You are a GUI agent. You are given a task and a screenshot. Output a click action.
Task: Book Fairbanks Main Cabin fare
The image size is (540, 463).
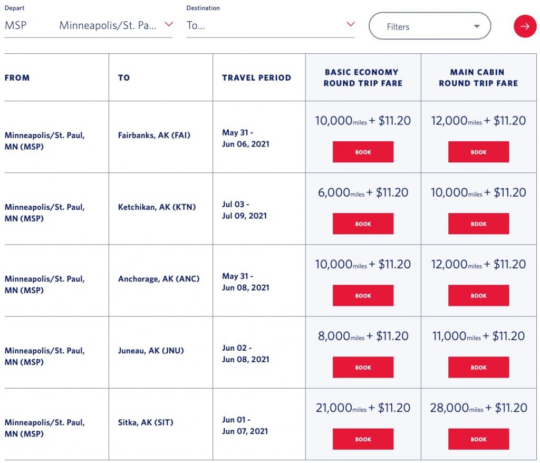478,152
